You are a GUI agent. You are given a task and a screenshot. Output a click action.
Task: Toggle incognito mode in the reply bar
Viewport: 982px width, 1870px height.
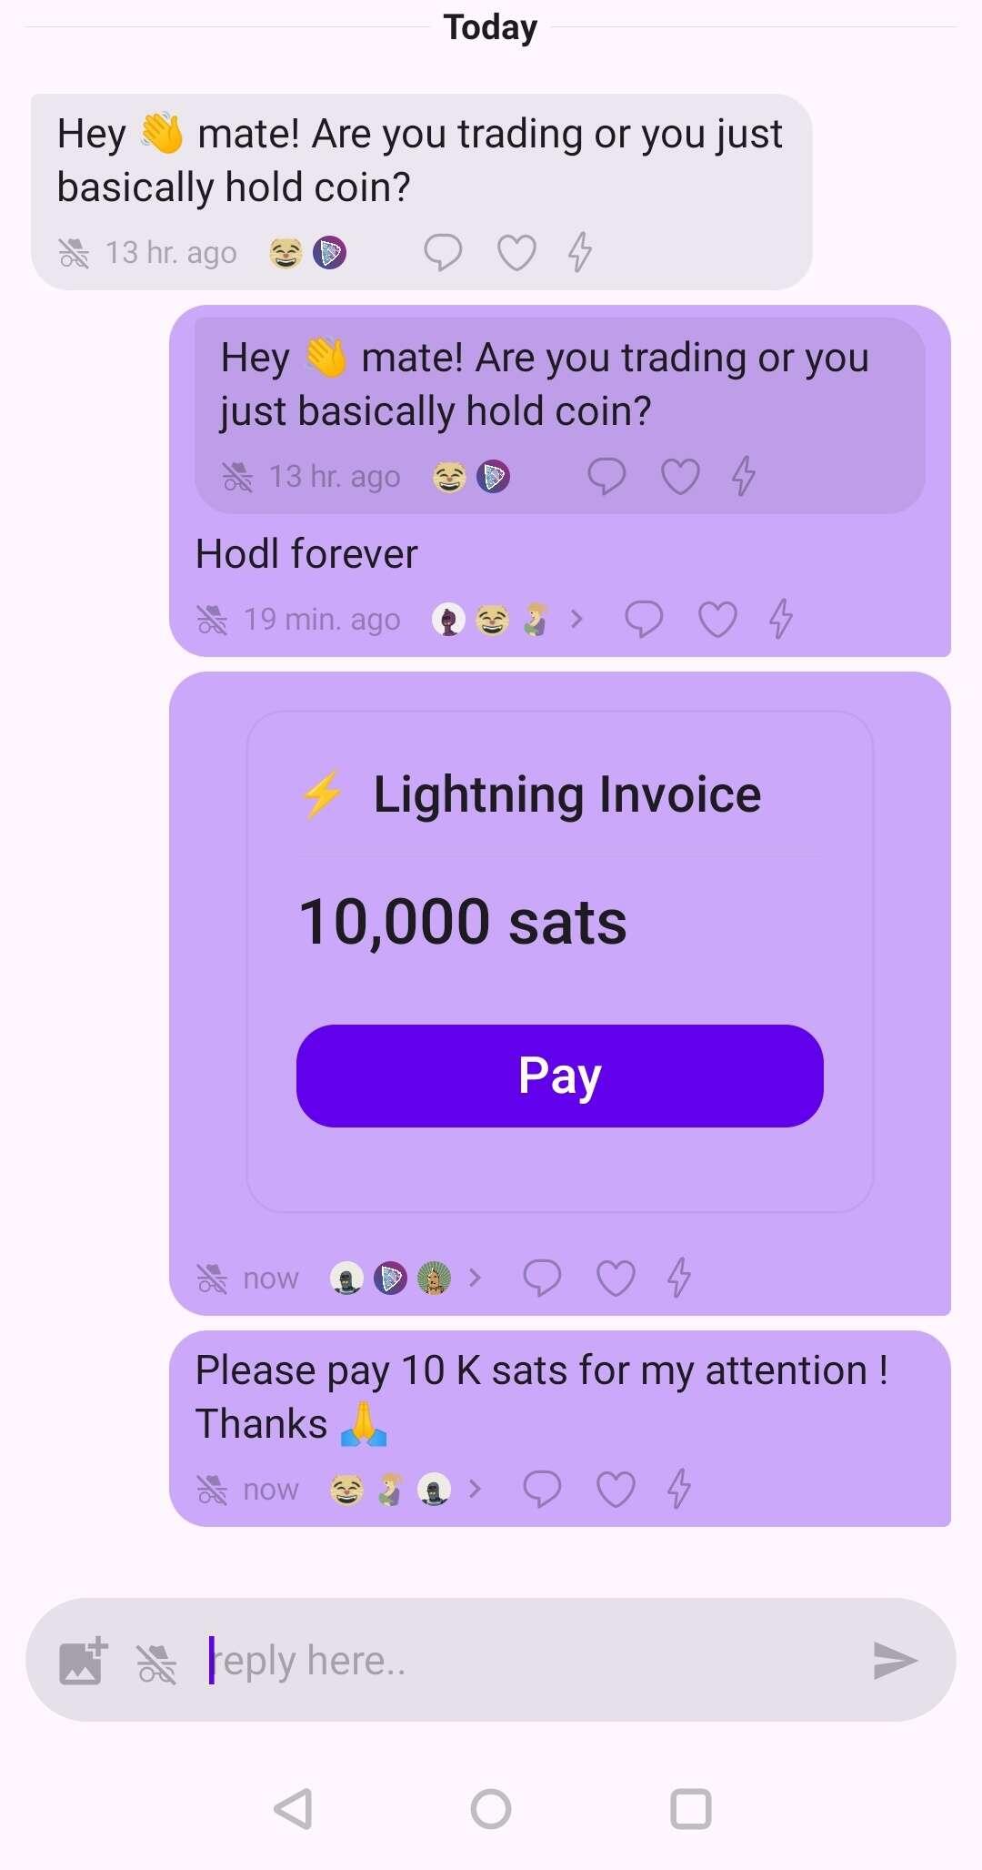[156, 1663]
